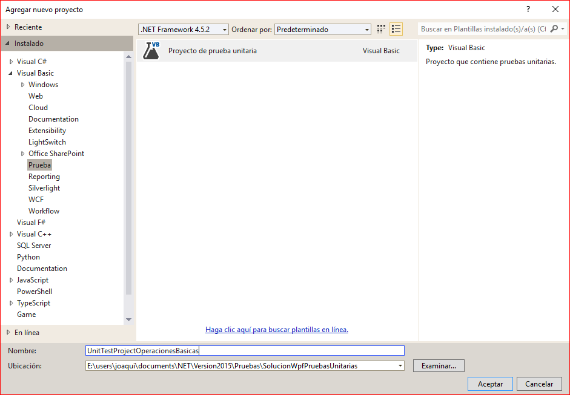The height and width of the screenshot is (395, 570).
Task: Click the VB unit test flask icon
Action: 151,50
